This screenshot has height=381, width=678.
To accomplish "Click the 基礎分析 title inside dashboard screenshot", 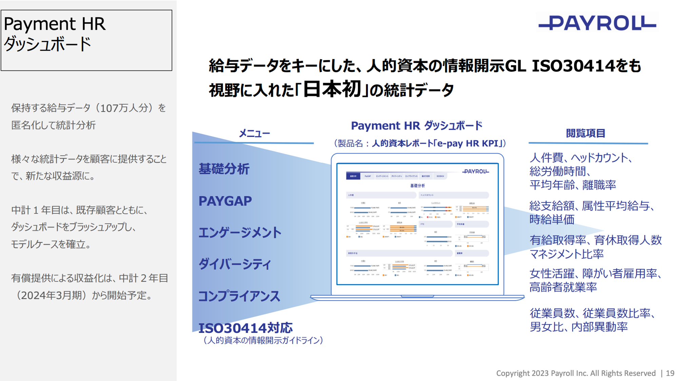I will click(x=417, y=186).
